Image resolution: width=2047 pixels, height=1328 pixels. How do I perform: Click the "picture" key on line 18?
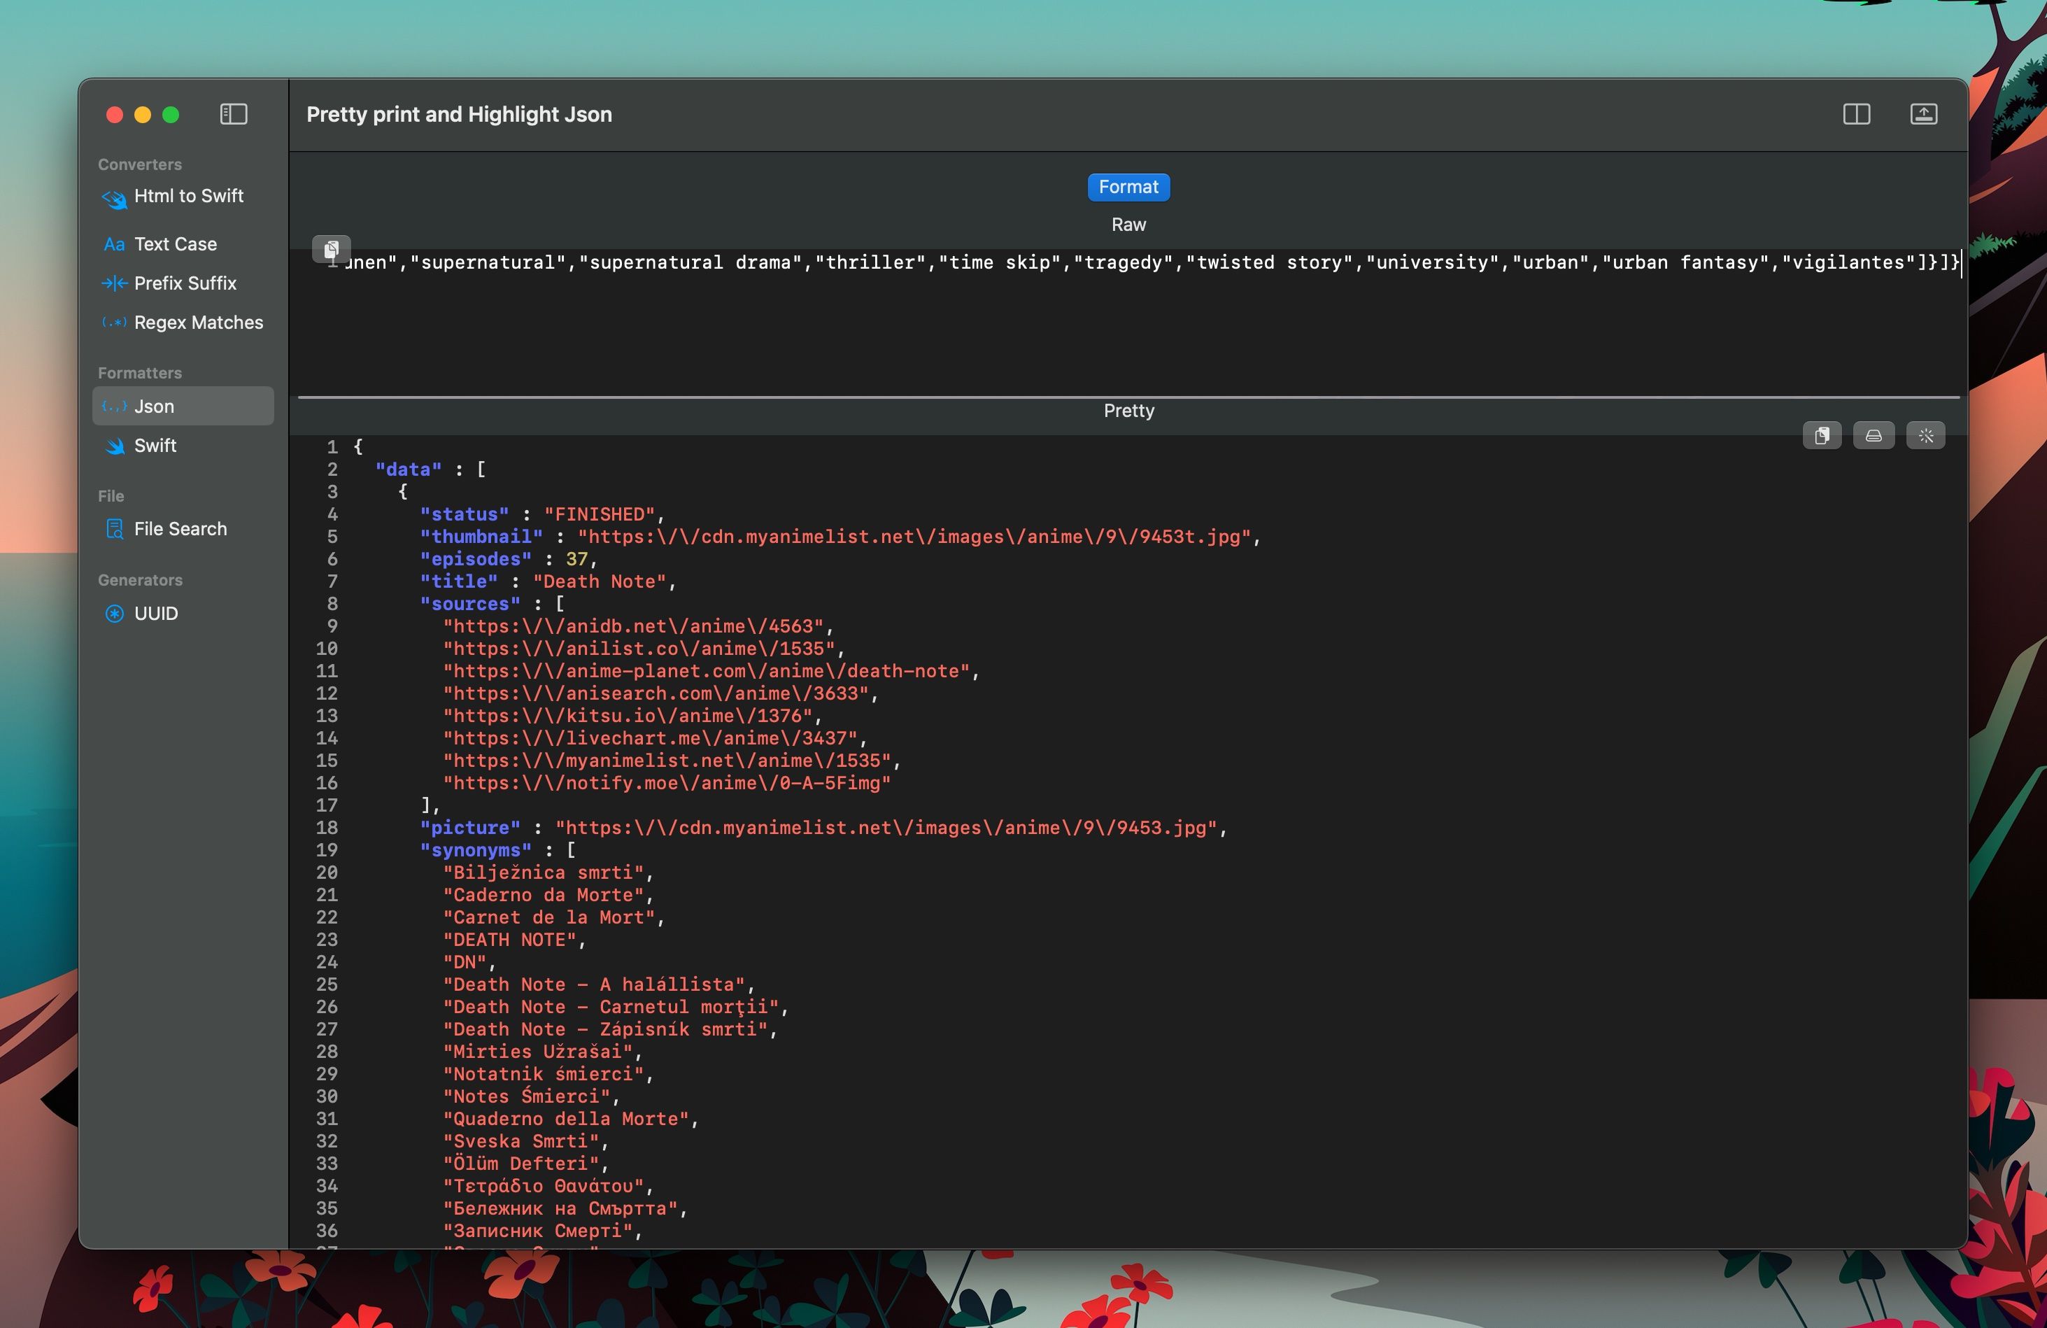(x=469, y=828)
